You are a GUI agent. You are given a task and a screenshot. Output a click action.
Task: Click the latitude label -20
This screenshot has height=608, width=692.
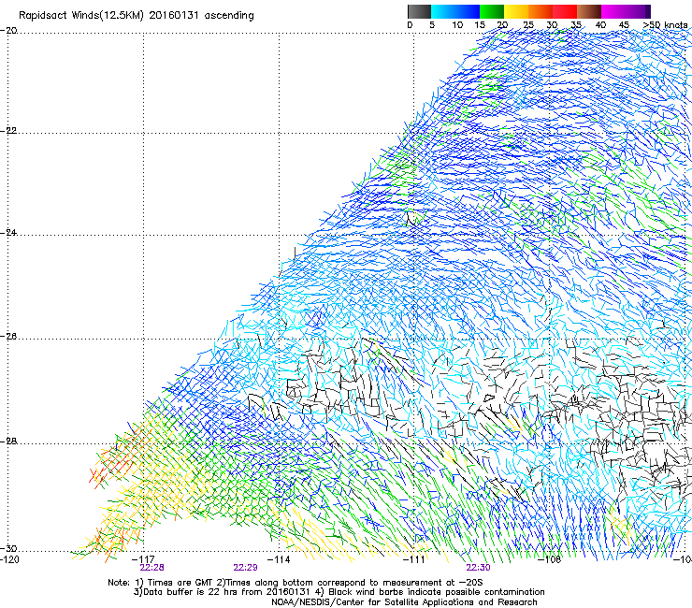pyautogui.click(x=8, y=30)
